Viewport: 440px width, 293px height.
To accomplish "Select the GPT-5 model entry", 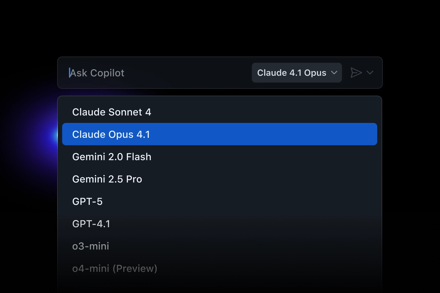I will pyautogui.click(x=219, y=201).
